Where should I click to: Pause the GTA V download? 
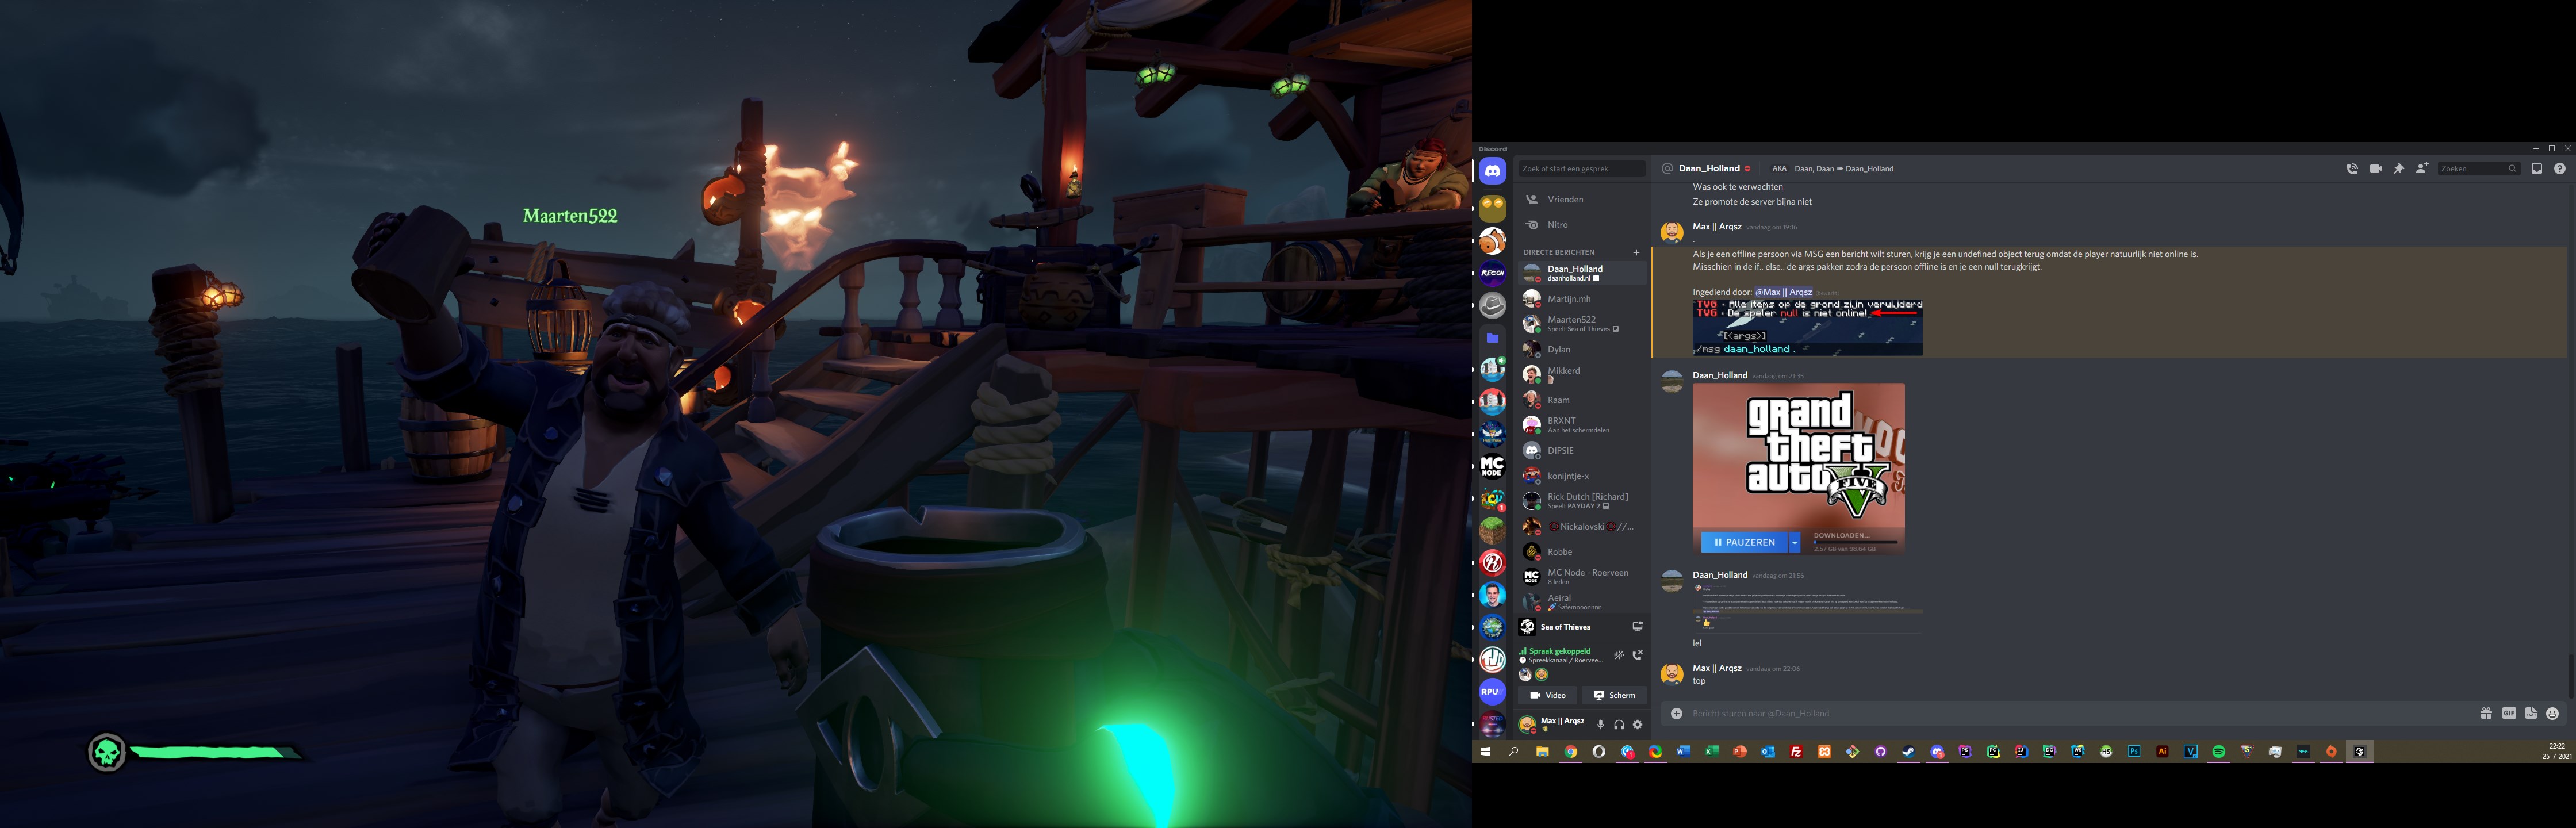click(x=1744, y=542)
